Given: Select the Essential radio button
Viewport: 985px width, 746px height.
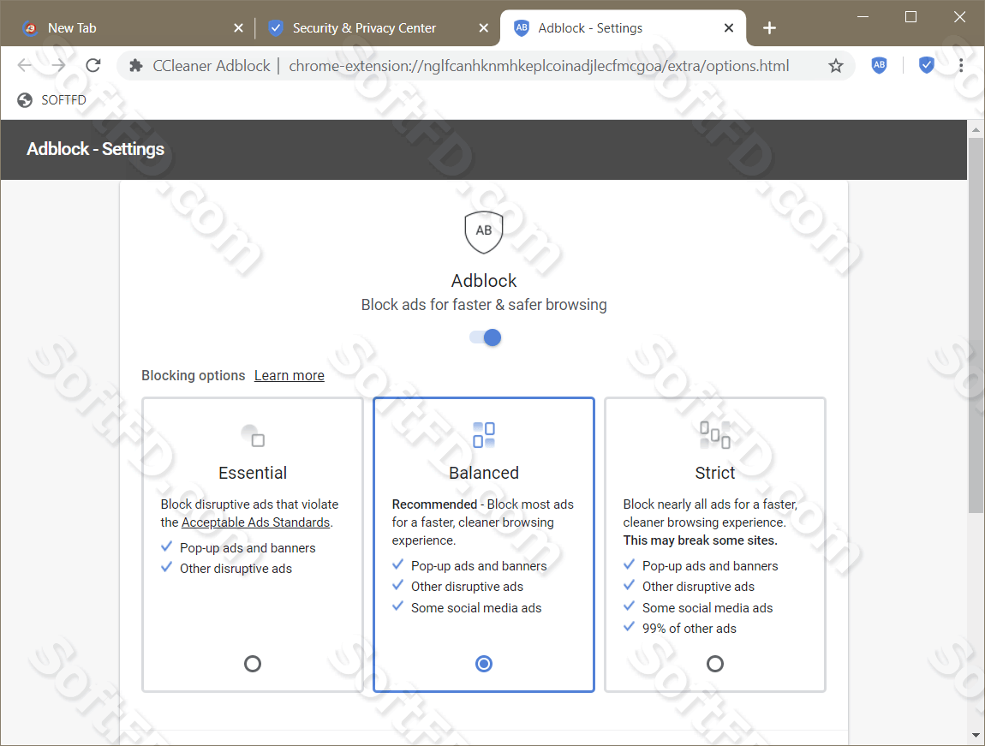Looking at the screenshot, I should (253, 664).
